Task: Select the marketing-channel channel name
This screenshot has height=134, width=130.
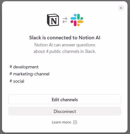Action: [x=31, y=74]
